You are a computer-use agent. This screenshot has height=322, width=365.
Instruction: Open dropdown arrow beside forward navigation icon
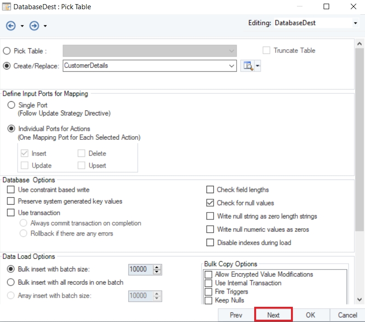point(45,26)
